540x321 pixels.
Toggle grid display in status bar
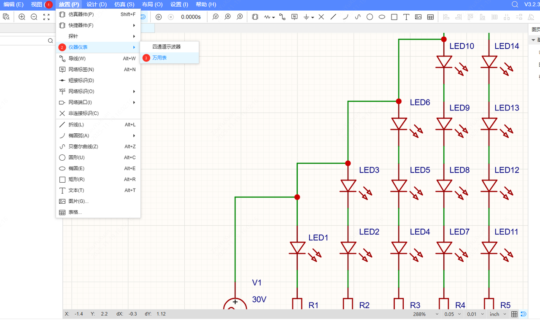point(514,314)
